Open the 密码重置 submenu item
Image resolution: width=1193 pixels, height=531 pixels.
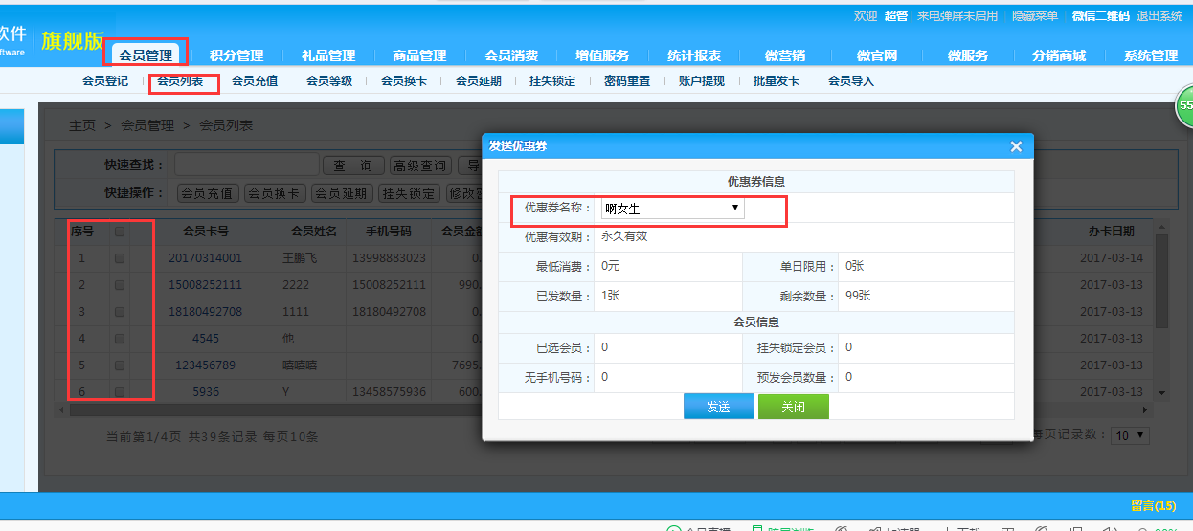(x=627, y=81)
